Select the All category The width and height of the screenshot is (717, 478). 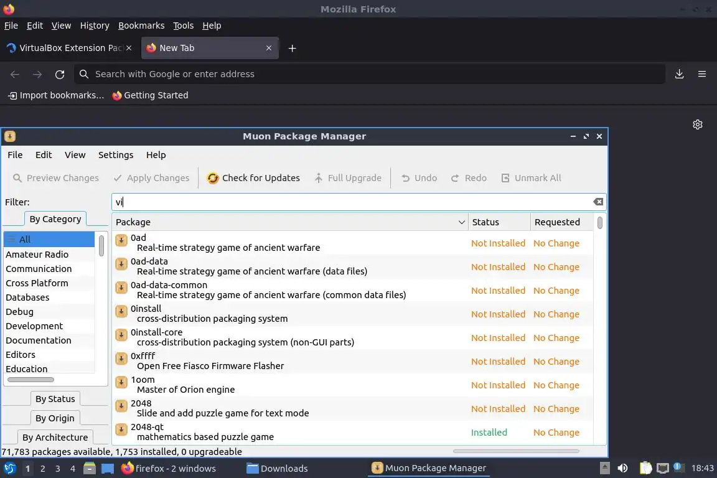pyautogui.click(x=49, y=239)
